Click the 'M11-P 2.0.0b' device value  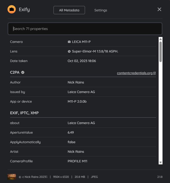coord(77,102)
